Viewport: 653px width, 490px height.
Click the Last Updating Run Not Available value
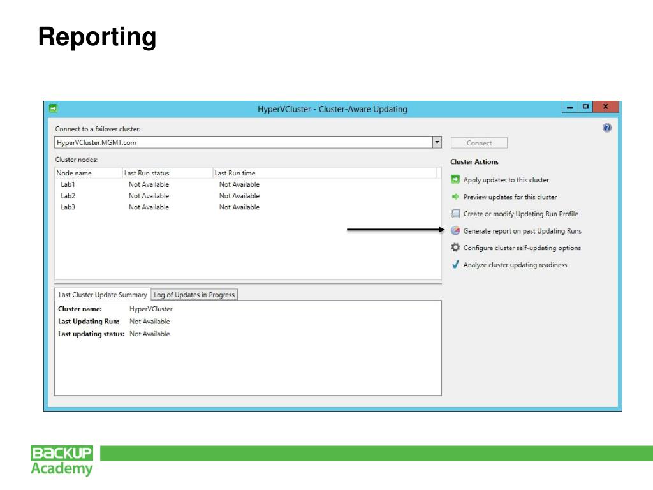pyautogui.click(x=149, y=322)
